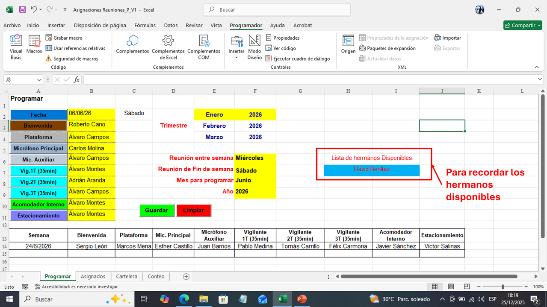Switch to the Conteo sheet
This screenshot has height=307, width=547.
click(156, 276)
